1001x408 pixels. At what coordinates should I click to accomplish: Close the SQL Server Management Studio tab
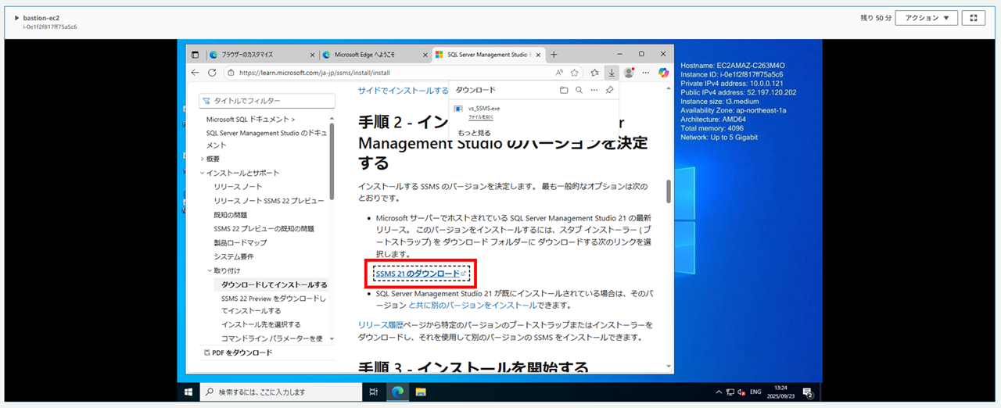click(x=537, y=55)
